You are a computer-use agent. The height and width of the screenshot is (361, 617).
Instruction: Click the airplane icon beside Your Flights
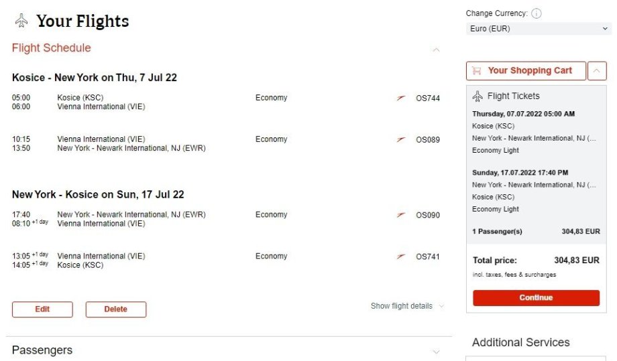click(x=21, y=21)
